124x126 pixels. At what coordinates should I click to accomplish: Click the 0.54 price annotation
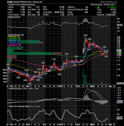(x=38, y=80)
